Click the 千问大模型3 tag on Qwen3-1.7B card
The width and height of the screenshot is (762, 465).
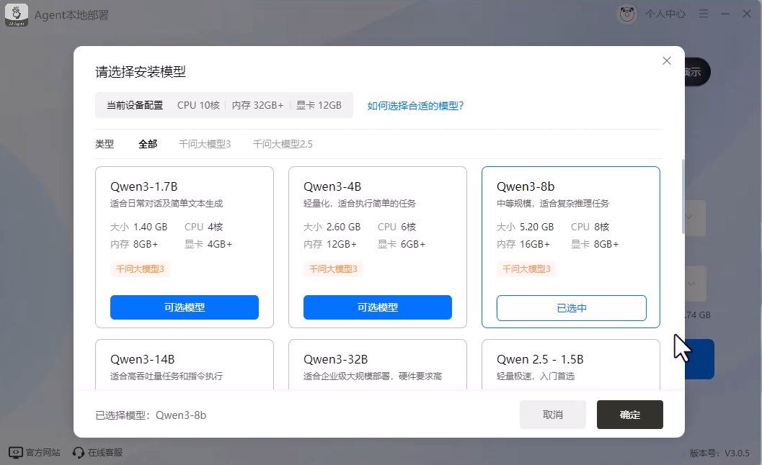(x=140, y=269)
